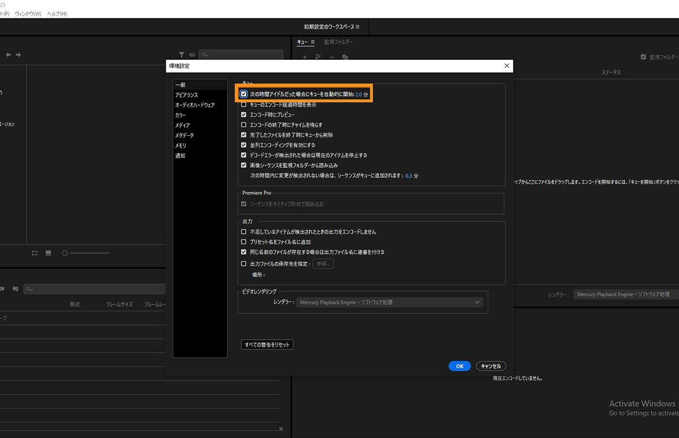
Task: Switch media browser to list view
Action: (x=35, y=253)
